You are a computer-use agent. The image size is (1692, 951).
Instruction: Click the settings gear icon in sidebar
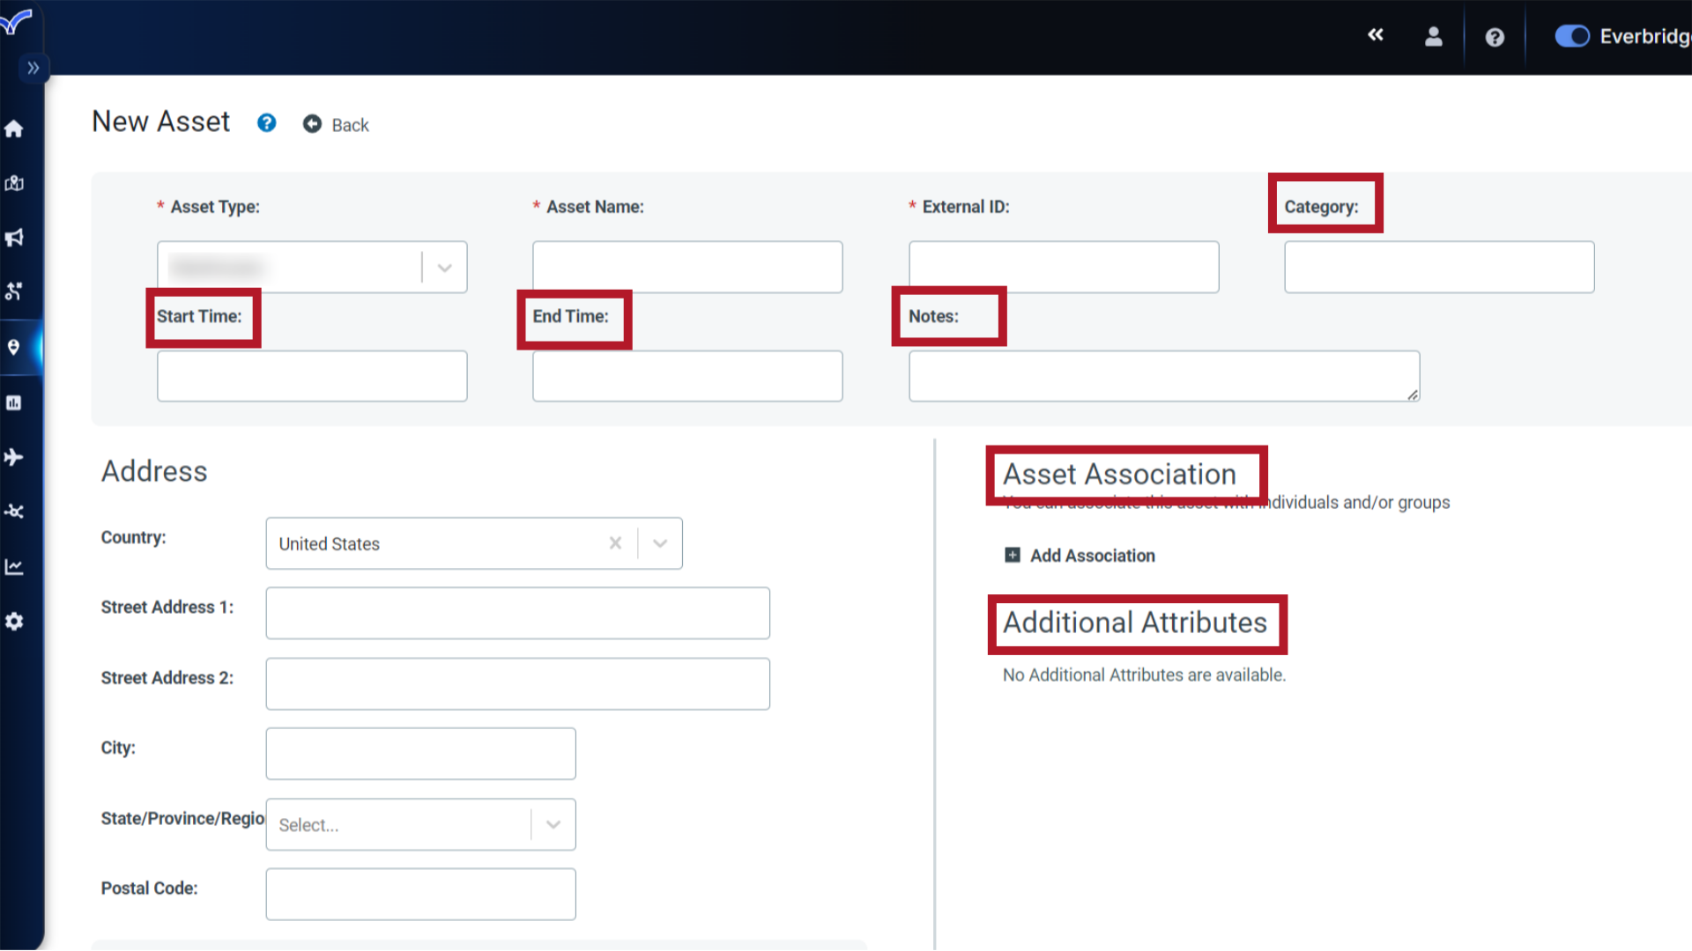14,621
